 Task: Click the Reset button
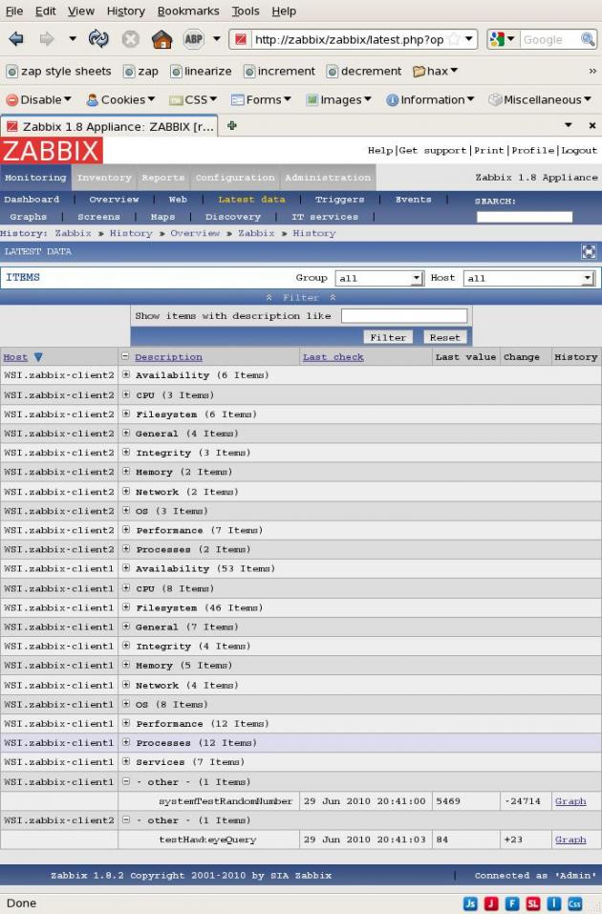(x=444, y=337)
